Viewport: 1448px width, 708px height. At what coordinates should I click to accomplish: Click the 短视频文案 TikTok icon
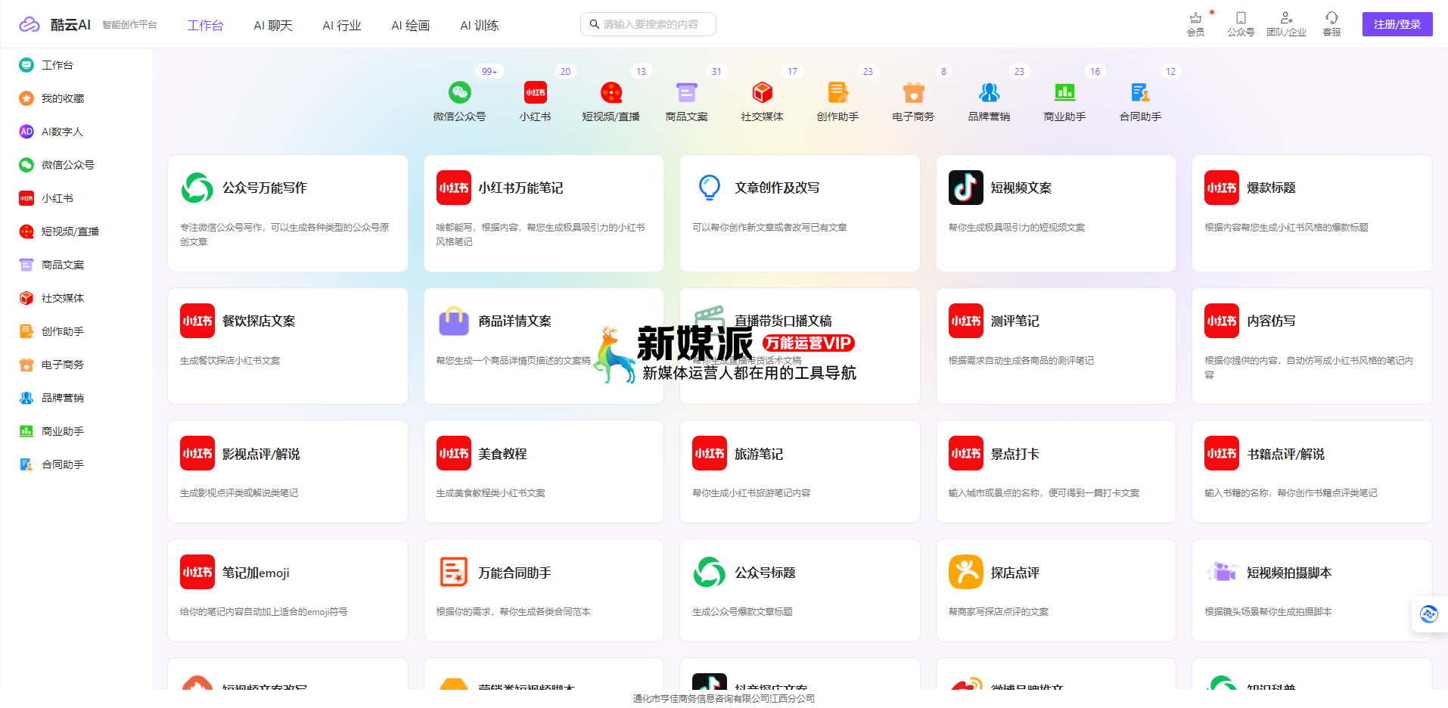(966, 188)
